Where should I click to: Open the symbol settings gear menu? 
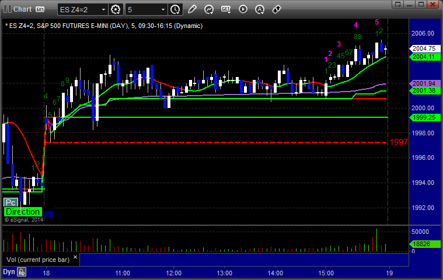tap(116, 9)
